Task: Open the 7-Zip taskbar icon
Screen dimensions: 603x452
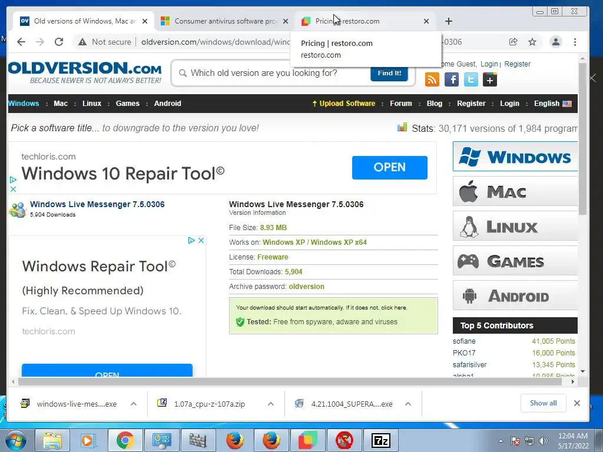Action: (381, 440)
